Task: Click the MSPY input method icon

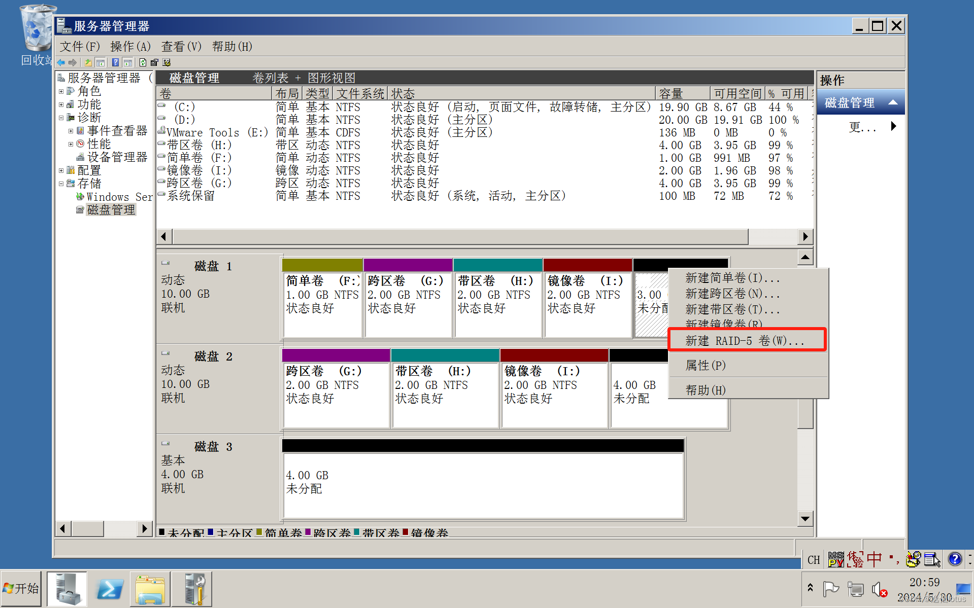Action: coord(835,559)
